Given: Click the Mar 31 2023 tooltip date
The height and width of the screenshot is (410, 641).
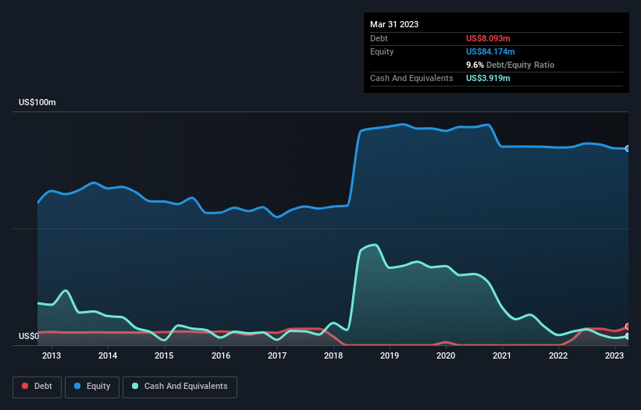Looking at the screenshot, I should click(x=394, y=24).
